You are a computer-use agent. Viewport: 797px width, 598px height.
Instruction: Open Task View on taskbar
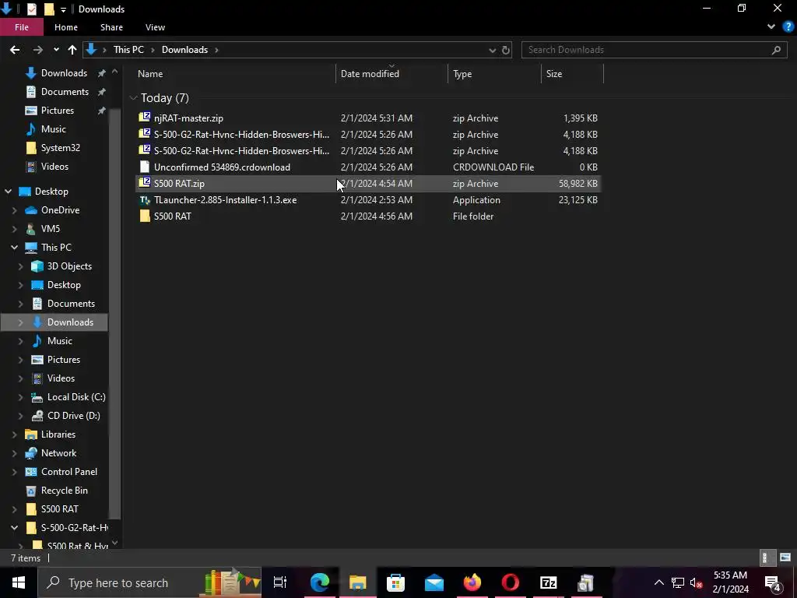tap(280, 582)
